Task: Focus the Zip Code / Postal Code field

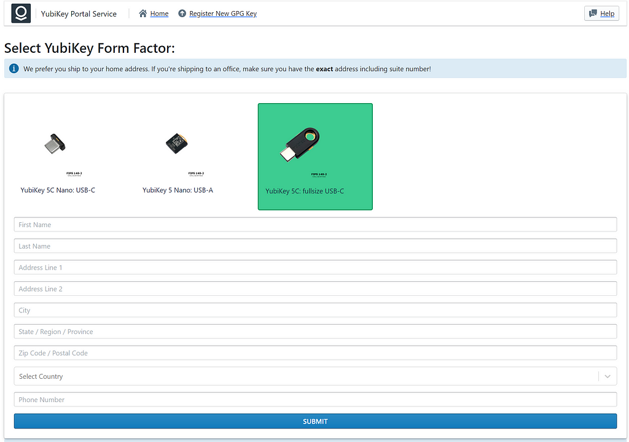Action: pos(315,353)
